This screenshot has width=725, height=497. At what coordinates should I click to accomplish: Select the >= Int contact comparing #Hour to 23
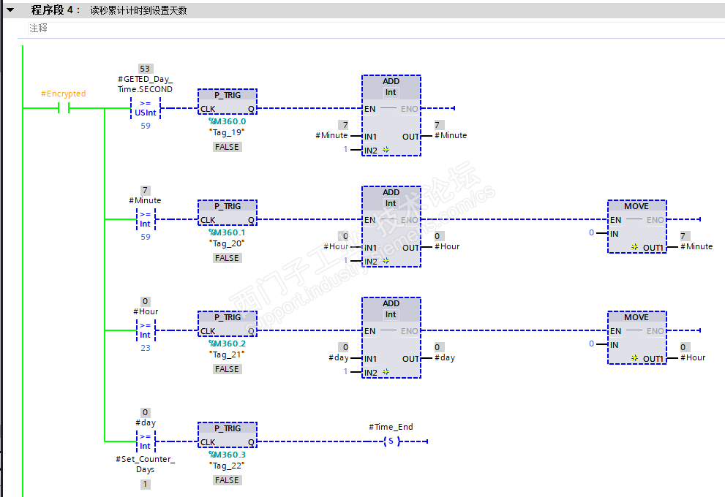point(145,332)
